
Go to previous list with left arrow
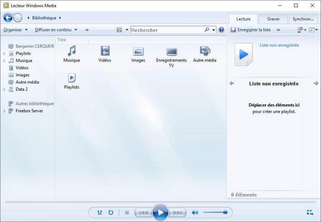(x=232, y=83)
